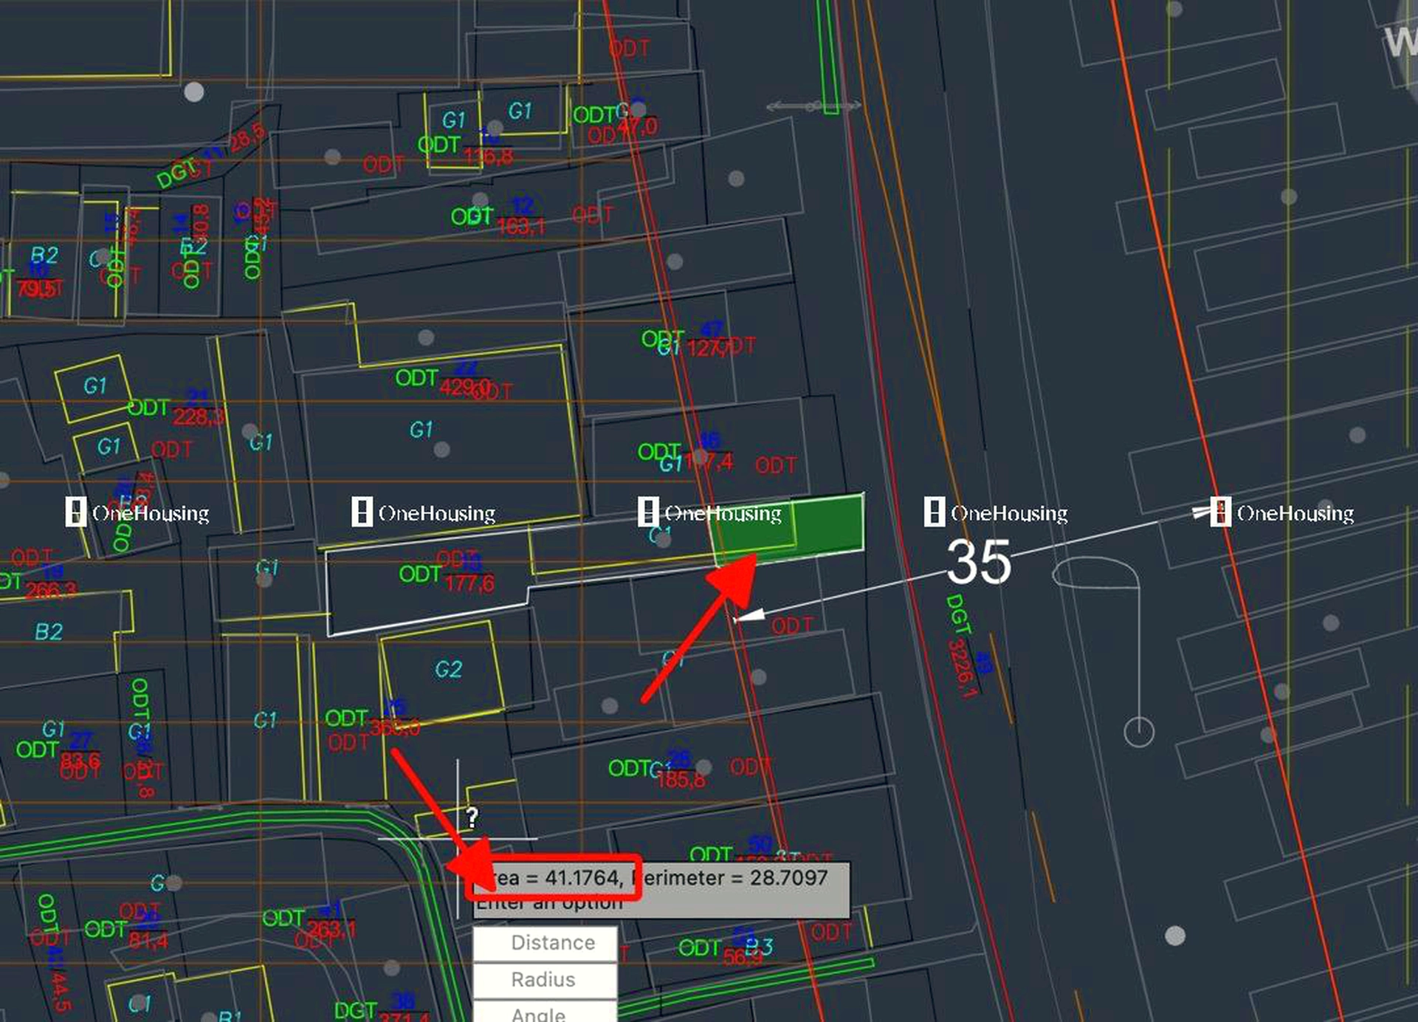Click the 163,1 parcel annotation
This screenshot has height=1022, width=1418.
521,226
